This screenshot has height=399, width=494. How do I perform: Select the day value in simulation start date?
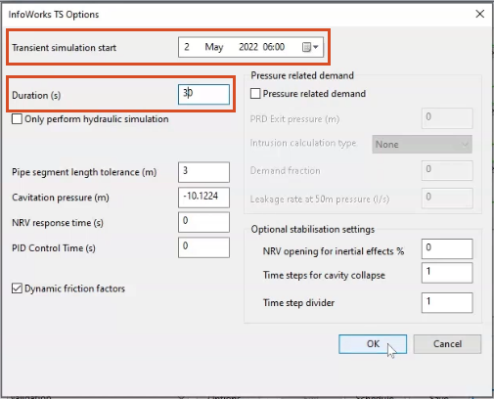(187, 47)
